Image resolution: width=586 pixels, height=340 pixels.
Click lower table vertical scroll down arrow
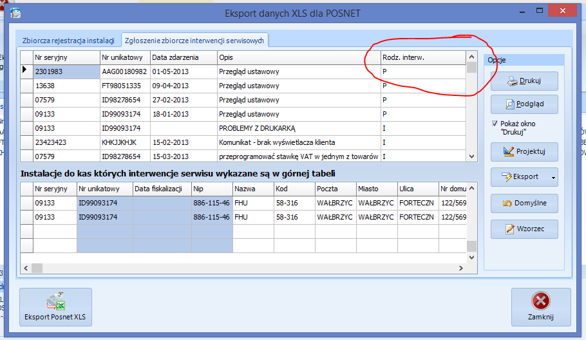tap(471, 258)
